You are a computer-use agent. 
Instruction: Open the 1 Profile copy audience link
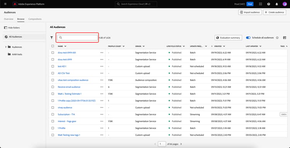point(77,101)
